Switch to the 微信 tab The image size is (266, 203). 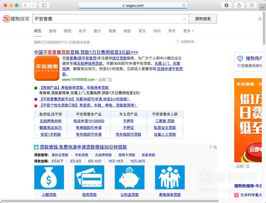point(68,31)
